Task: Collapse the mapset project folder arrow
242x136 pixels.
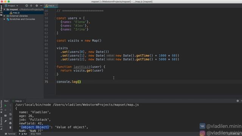Action: click(x=5, y=9)
